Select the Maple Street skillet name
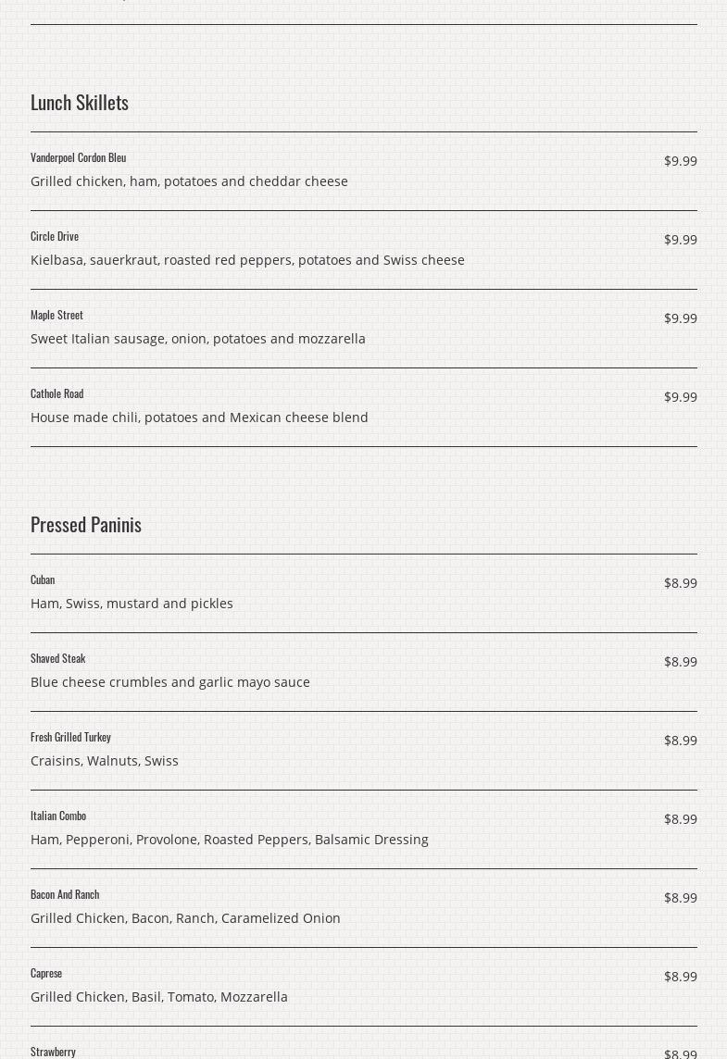Viewport: 727px width, 1059px height. coord(56,315)
